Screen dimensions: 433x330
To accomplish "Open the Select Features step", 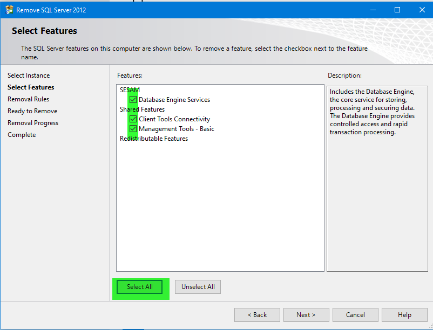I will [x=31, y=87].
